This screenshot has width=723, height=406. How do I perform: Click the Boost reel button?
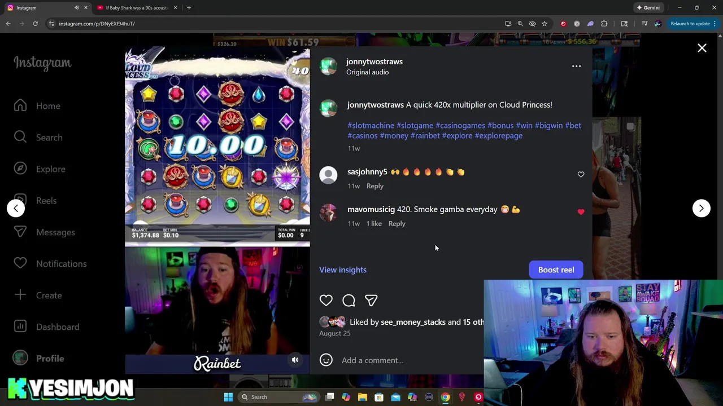pos(556,270)
